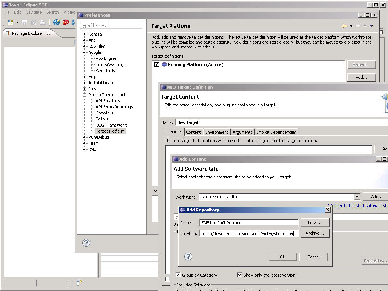The height and width of the screenshot is (291, 388).
Task: Click the Save All icon in Eclipse toolbar
Action: (x=33, y=22)
